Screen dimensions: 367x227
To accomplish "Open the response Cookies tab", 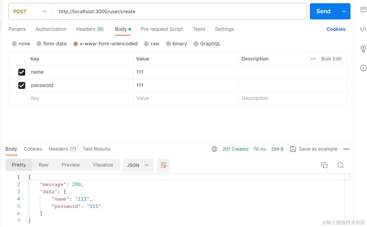I will pyautogui.click(x=33, y=149).
